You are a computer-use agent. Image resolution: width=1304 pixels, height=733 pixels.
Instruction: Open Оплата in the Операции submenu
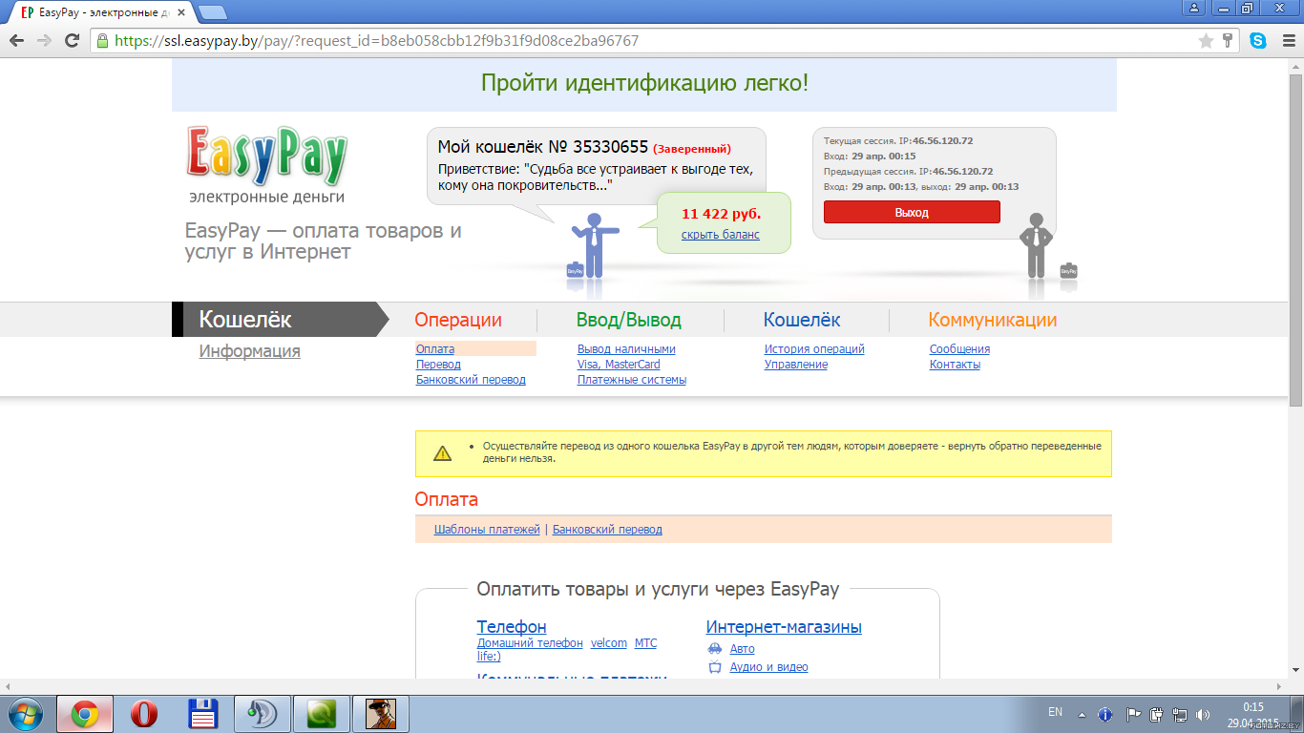[x=435, y=349]
